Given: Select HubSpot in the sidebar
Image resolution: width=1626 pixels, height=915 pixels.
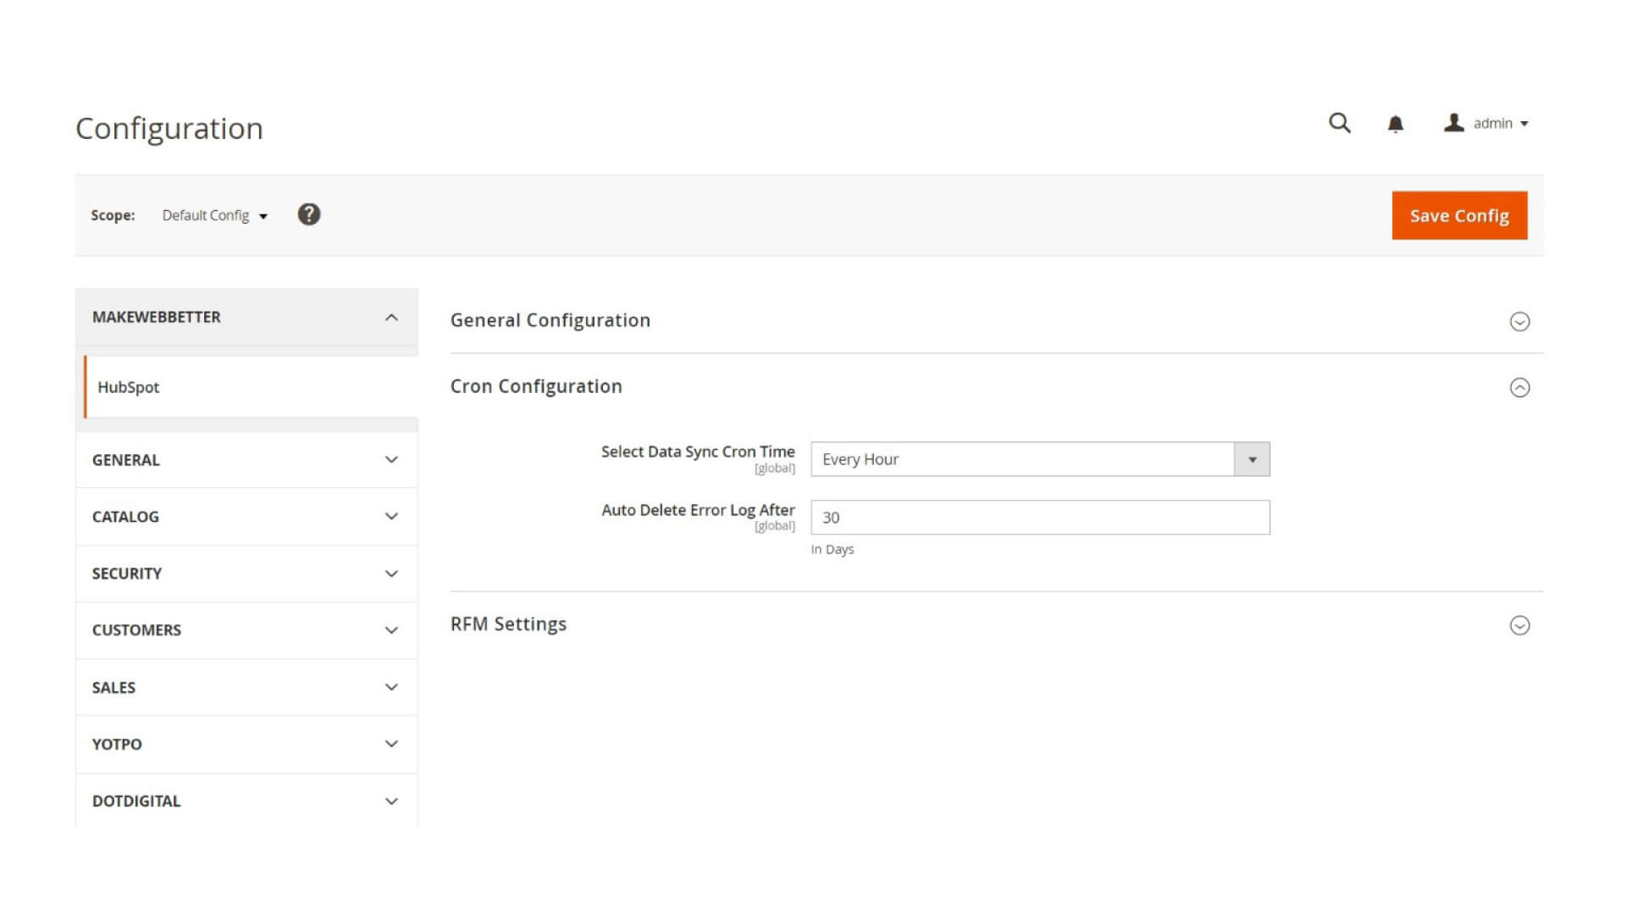Looking at the screenshot, I should [127, 387].
